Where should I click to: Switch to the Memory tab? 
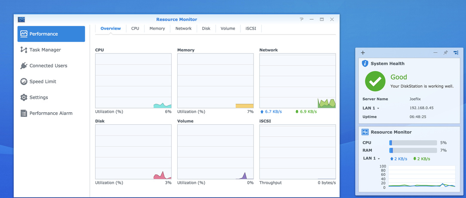tap(157, 28)
